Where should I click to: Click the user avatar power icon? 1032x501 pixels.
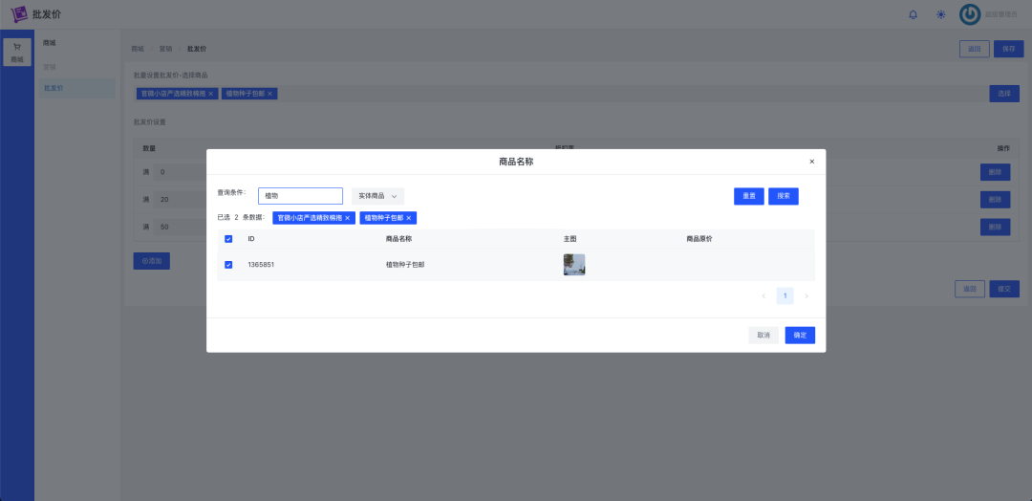pyautogui.click(x=970, y=14)
